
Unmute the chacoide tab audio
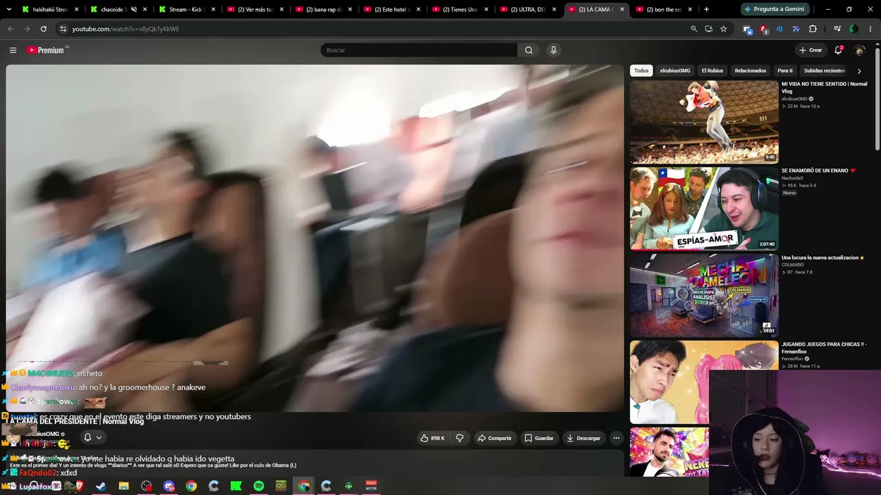[134, 10]
